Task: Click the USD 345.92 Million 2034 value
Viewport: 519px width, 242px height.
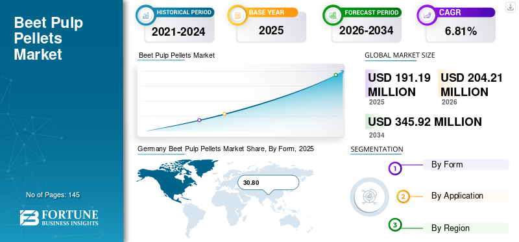Action: [x=425, y=122]
